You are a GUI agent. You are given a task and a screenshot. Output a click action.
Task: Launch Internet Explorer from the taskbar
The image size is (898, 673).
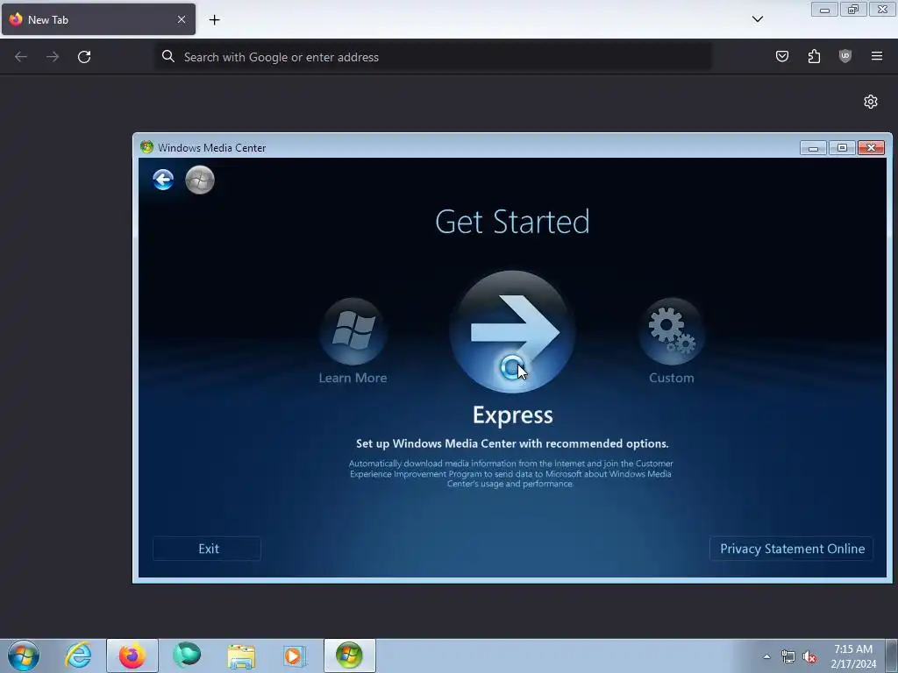coord(78,655)
